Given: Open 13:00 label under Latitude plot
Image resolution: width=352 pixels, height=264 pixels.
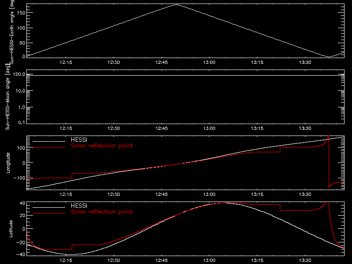Looking at the screenshot, I should (x=209, y=260).
